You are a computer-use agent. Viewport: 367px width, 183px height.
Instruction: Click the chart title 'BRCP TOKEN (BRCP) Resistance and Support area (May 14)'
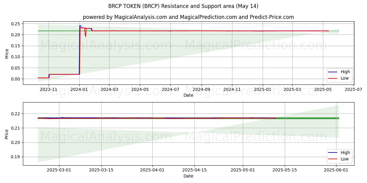(183, 6)
